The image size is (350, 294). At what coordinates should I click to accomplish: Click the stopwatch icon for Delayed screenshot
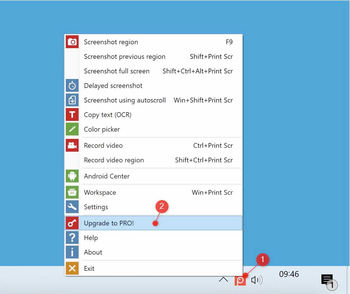point(72,86)
